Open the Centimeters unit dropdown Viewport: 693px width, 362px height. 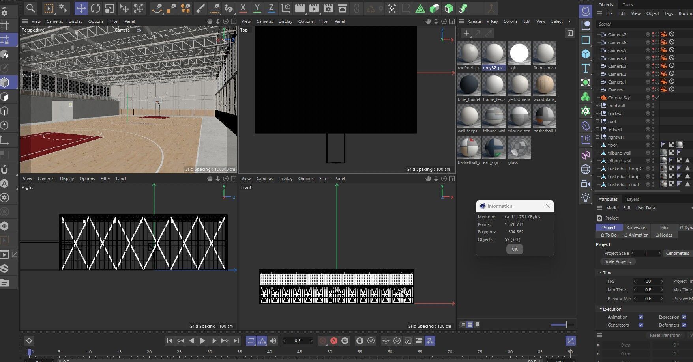point(678,253)
